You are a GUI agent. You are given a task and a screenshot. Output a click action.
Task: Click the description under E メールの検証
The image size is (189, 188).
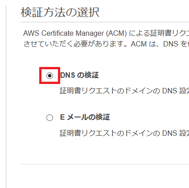pos(124,133)
